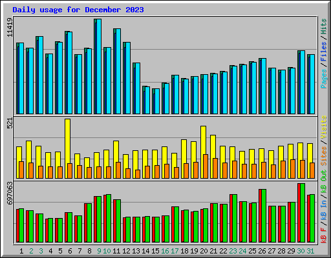The height and width of the screenshot is (258, 331).
Task: Click the 'Daily usage for December 2023' title
Action: pyautogui.click(x=78, y=10)
